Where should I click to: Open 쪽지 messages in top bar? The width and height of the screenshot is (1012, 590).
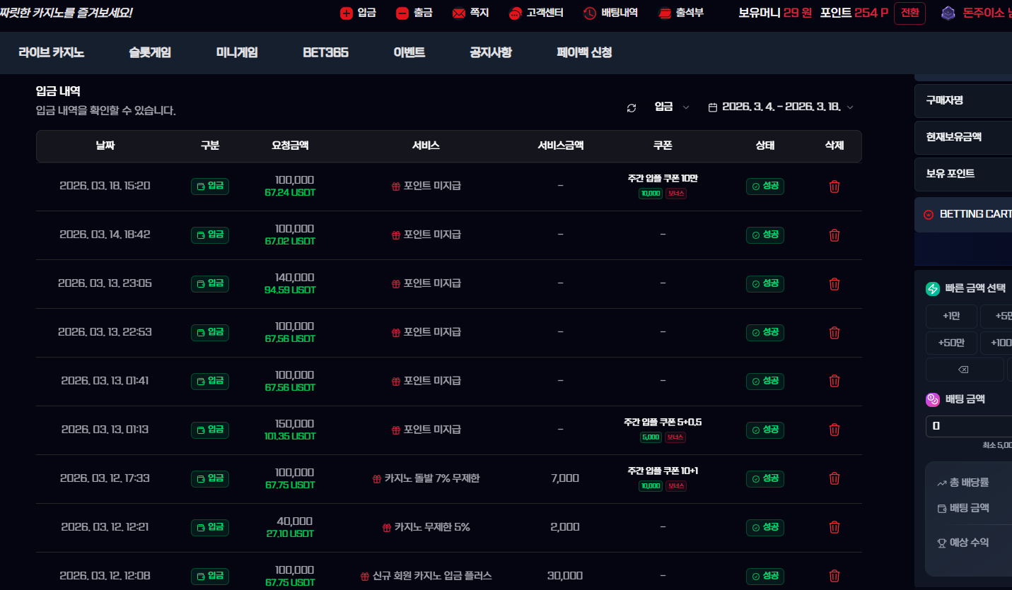[470, 13]
